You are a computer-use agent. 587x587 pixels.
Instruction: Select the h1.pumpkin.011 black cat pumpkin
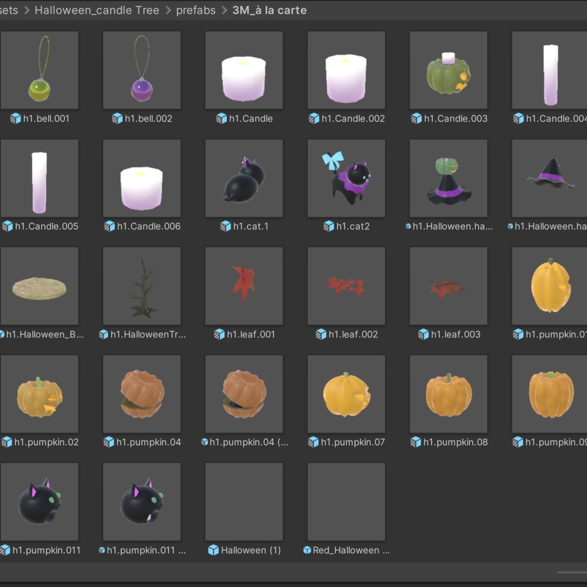pyautogui.click(x=40, y=502)
